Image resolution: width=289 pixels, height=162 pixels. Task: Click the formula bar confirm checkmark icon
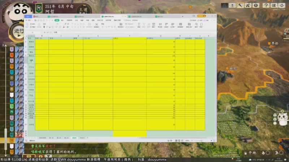[x=48, y=32]
